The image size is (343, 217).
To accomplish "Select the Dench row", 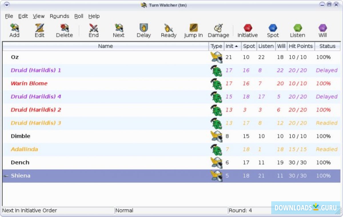I will [x=171, y=163].
